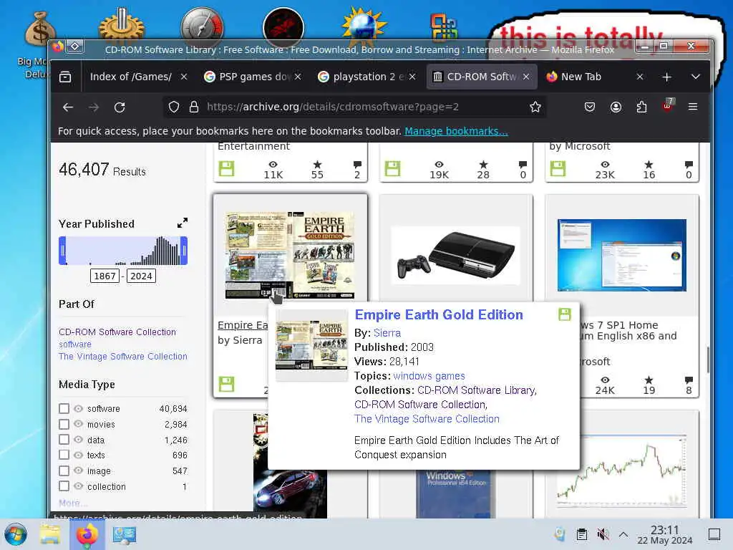Open CD-ROM Software Library link in popup
This screenshot has height=550, width=733.
pos(477,390)
